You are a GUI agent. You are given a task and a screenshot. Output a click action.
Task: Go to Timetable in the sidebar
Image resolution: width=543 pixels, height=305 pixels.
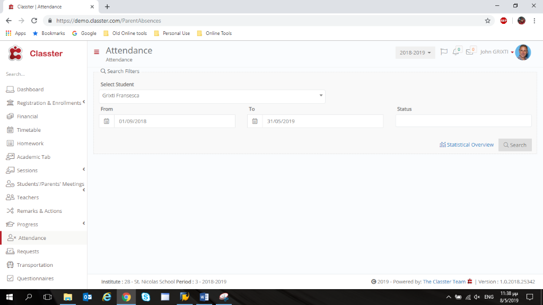click(x=29, y=130)
